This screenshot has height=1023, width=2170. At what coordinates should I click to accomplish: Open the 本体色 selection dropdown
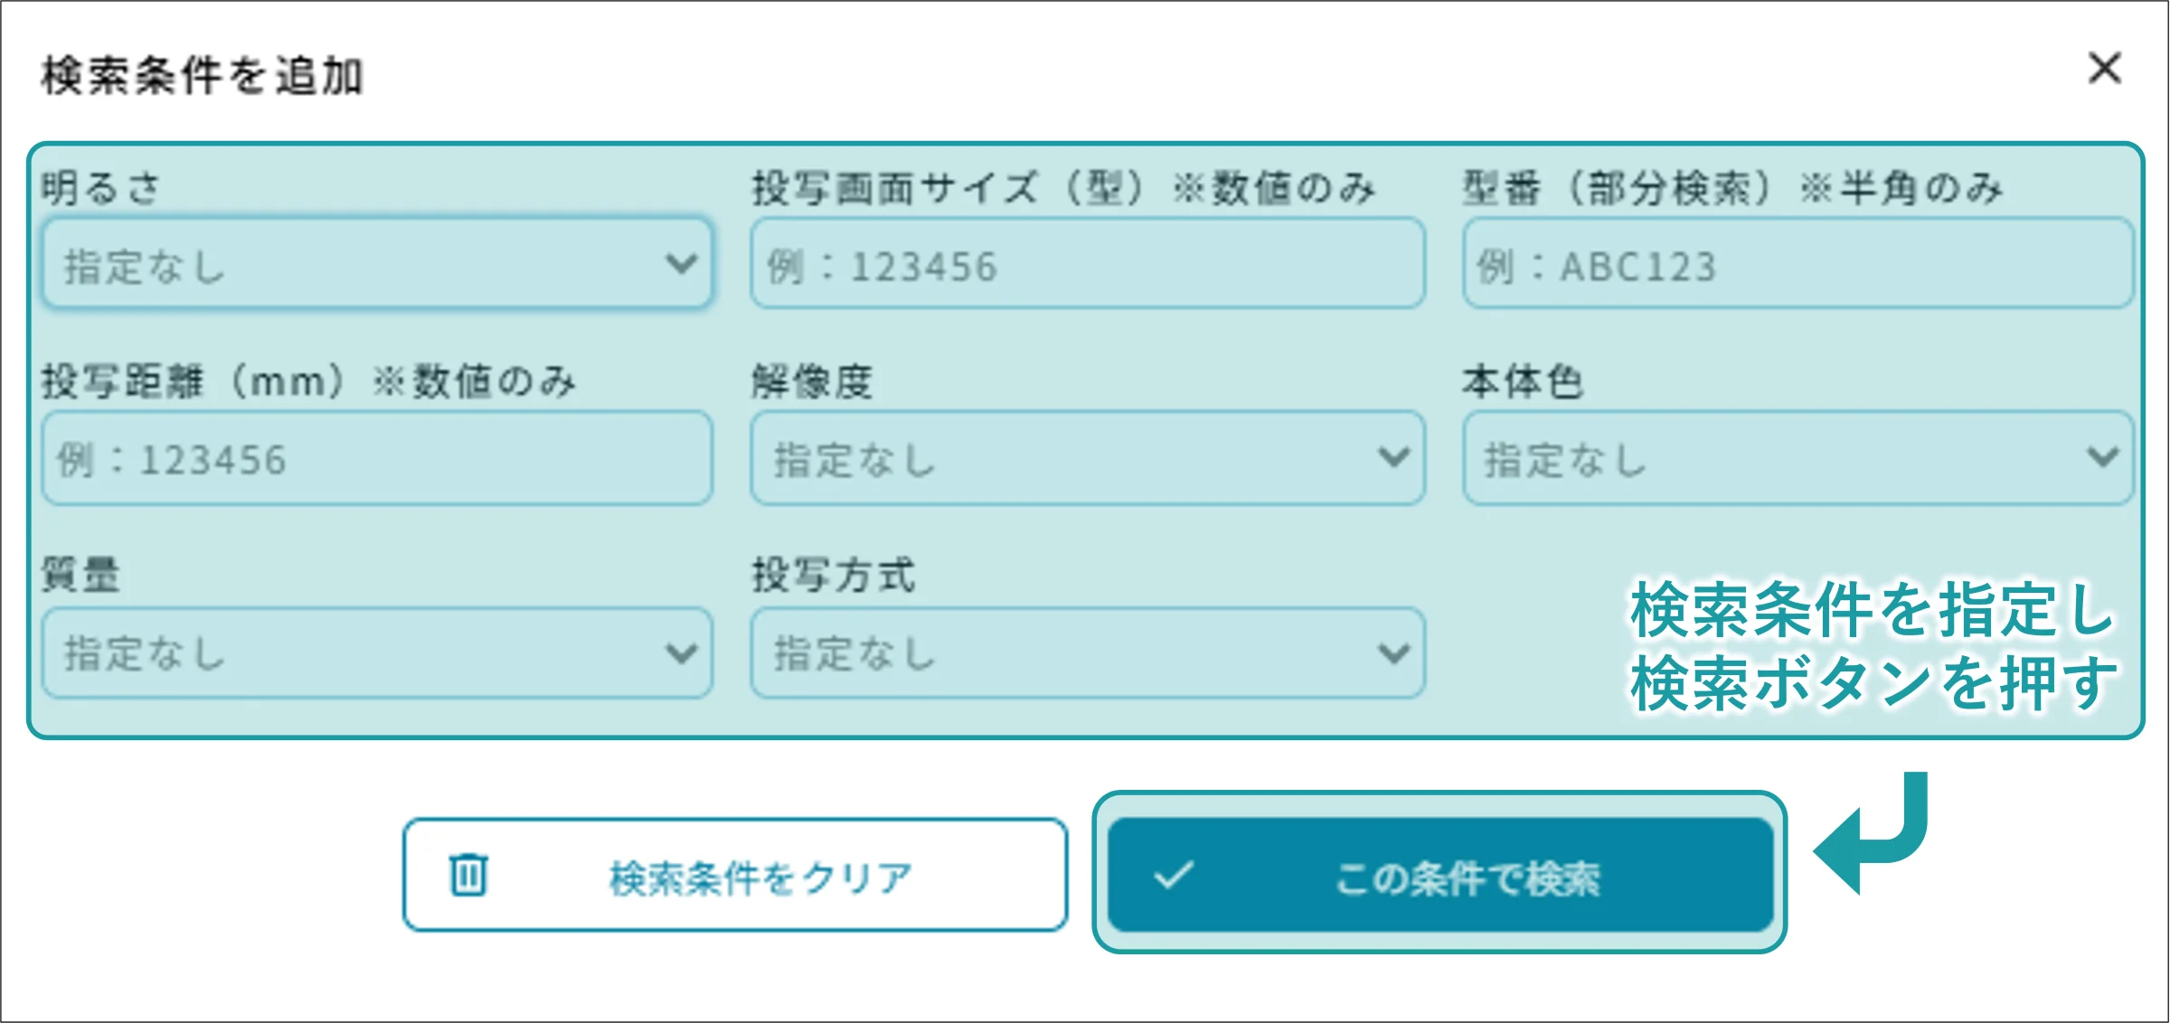click(x=1797, y=457)
